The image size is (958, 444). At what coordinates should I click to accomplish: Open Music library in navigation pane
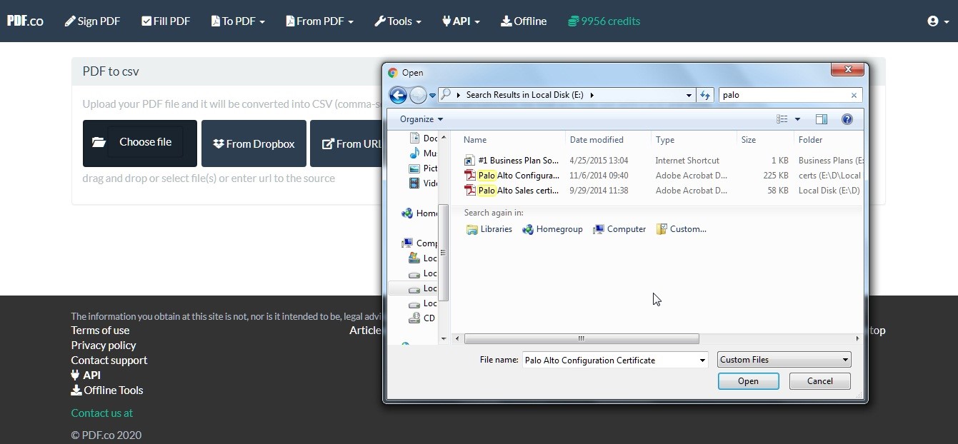point(423,153)
